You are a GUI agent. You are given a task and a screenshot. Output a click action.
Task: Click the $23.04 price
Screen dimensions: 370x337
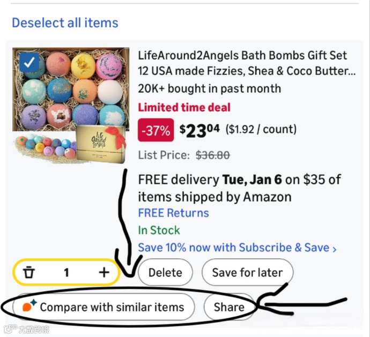click(x=199, y=130)
